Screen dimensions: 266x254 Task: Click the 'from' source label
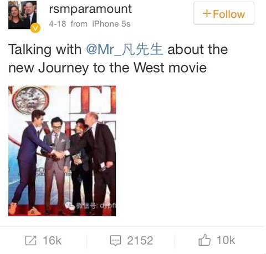click(79, 24)
